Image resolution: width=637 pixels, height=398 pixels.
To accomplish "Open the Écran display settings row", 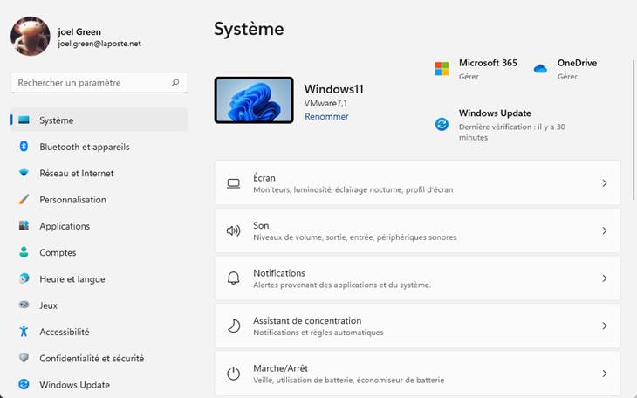I will click(x=417, y=183).
